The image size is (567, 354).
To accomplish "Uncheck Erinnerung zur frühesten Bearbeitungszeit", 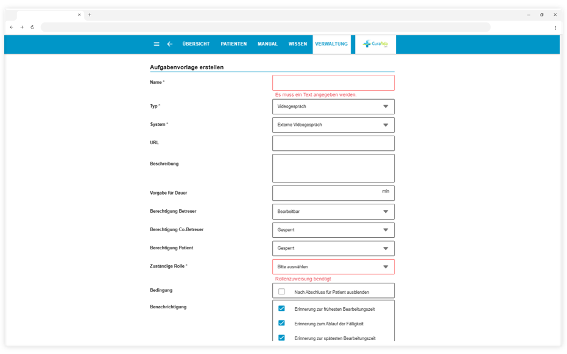I will point(282,308).
